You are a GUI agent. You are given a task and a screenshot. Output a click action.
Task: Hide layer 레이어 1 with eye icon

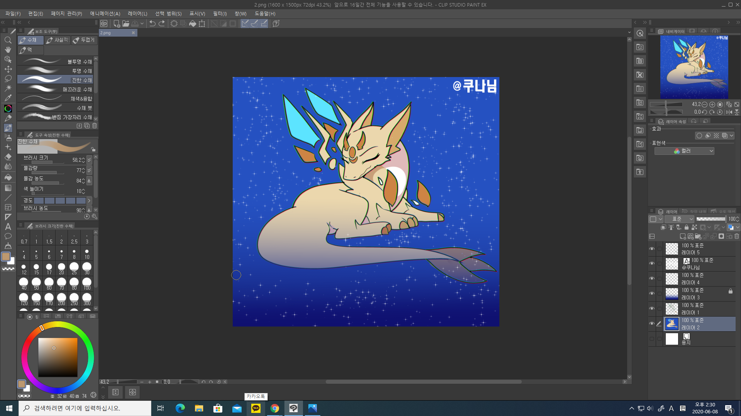[x=652, y=309]
